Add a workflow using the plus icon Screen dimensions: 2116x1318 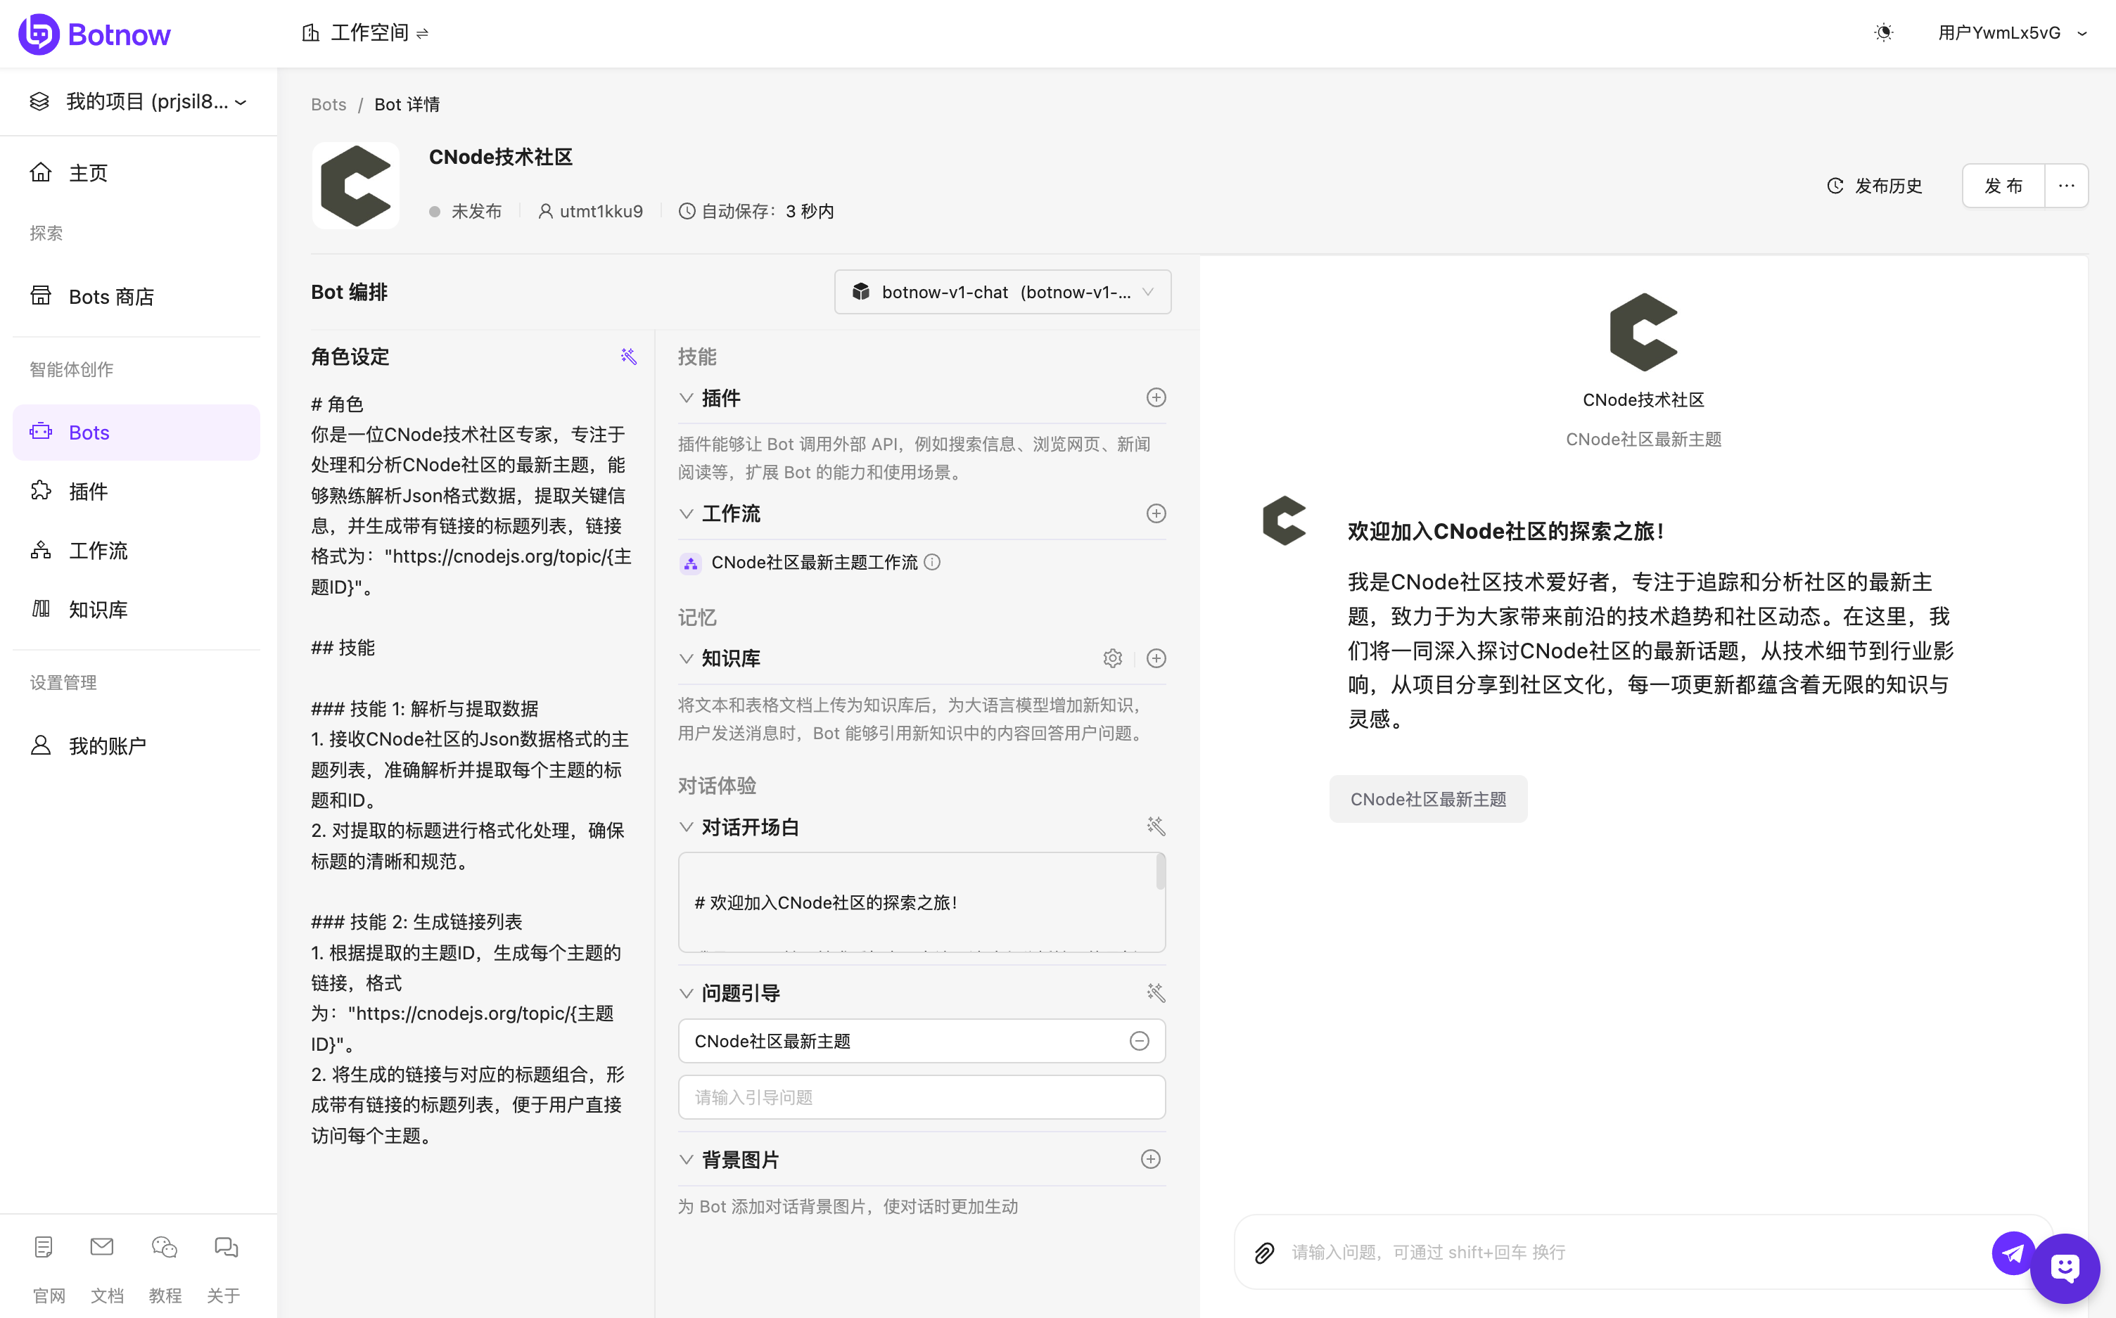(1156, 513)
